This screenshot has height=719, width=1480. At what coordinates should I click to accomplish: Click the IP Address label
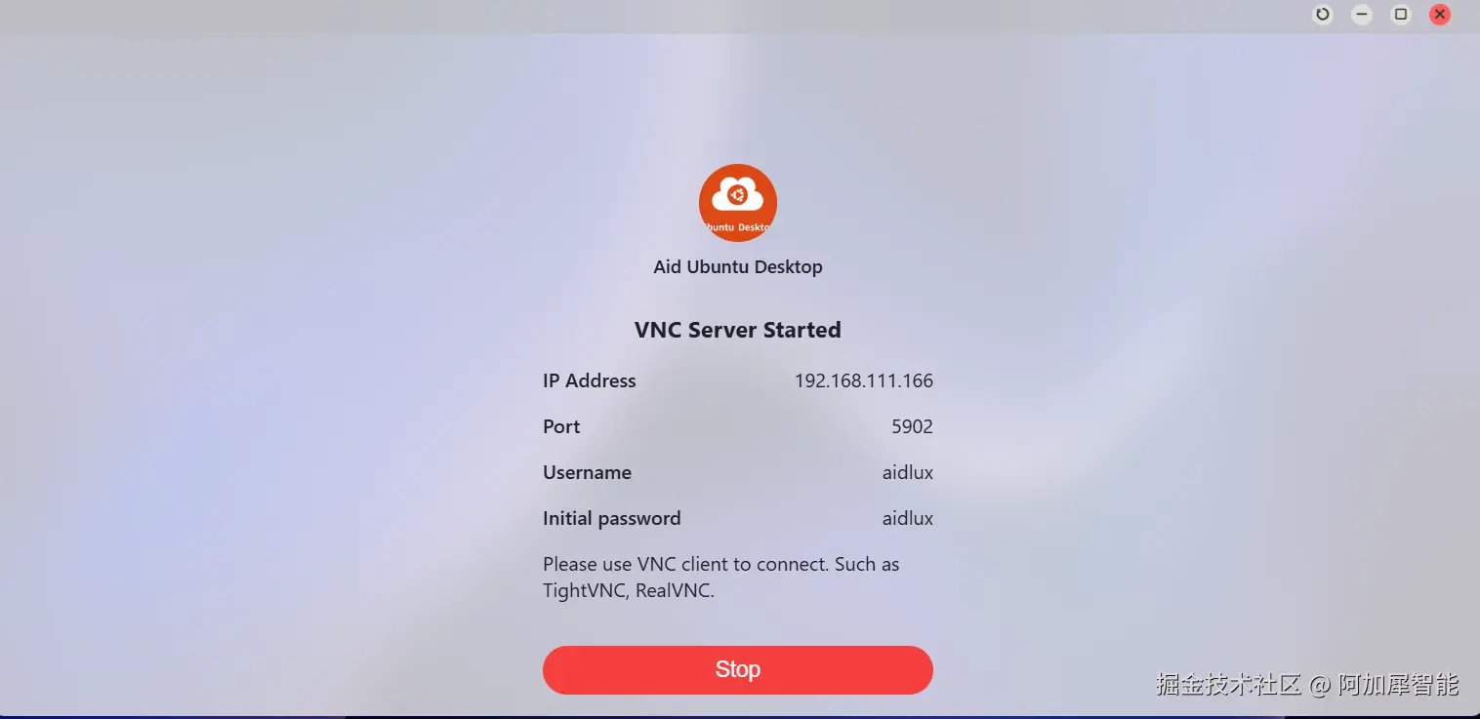tap(590, 381)
